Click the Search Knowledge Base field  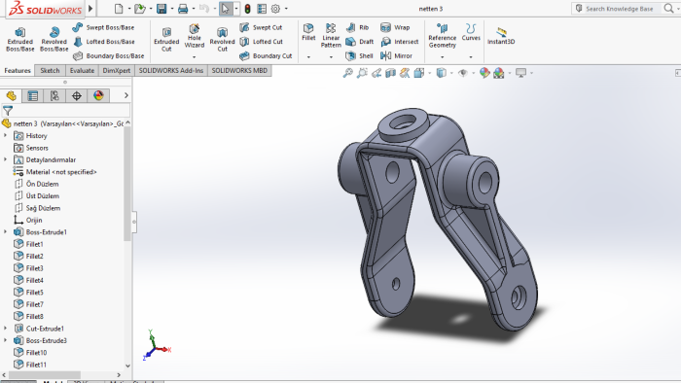[x=619, y=9]
